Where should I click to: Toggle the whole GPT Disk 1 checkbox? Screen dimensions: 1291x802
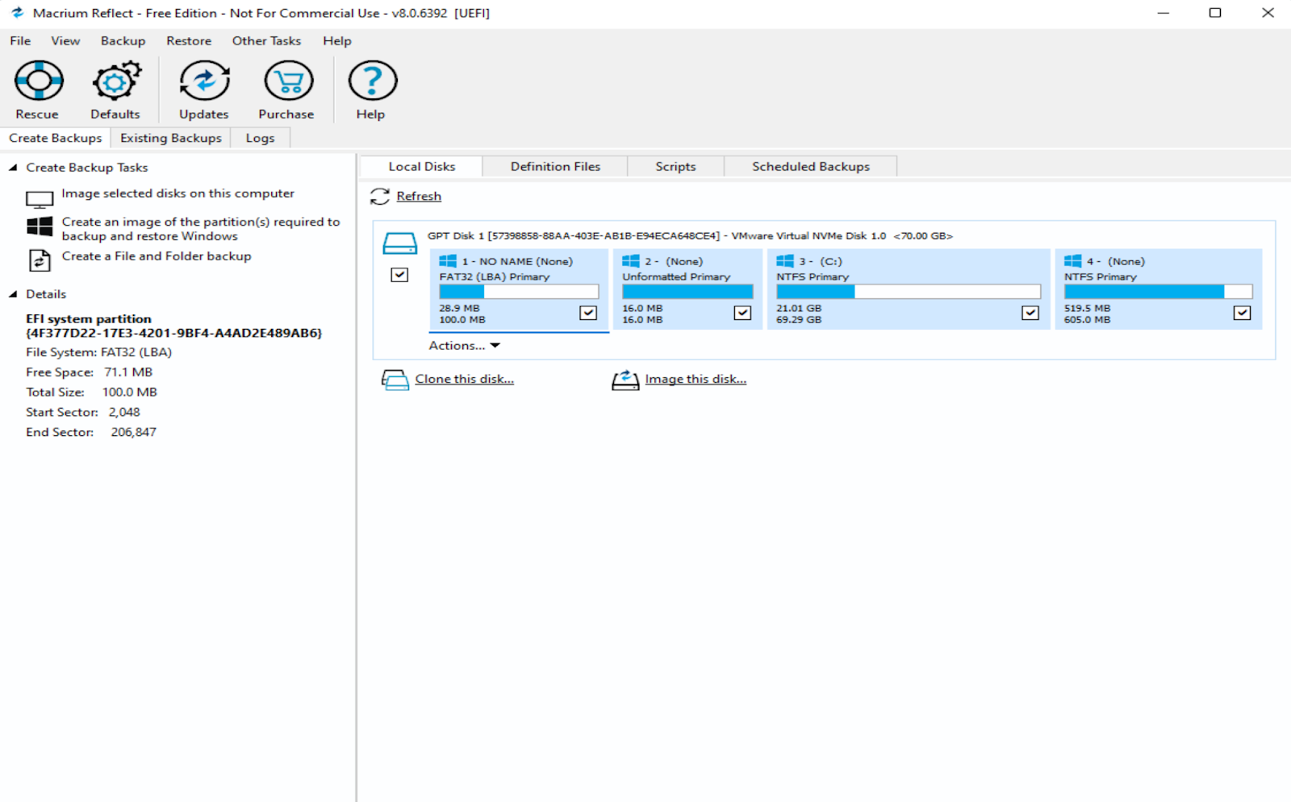(399, 275)
